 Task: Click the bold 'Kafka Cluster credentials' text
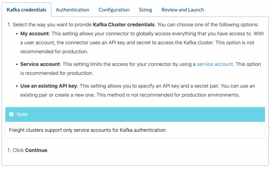(x=124, y=25)
